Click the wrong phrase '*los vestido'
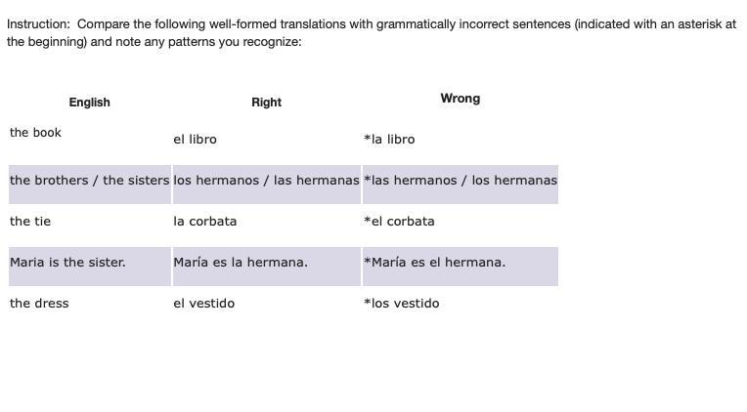 pyautogui.click(x=402, y=303)
